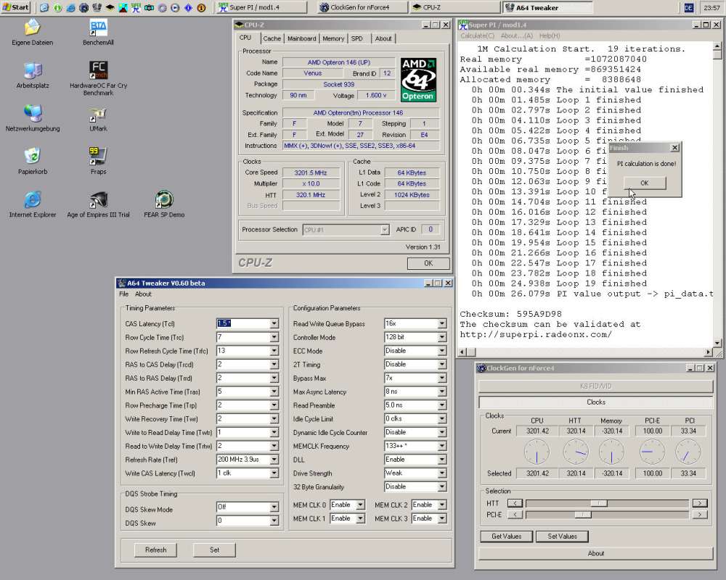Click the orange info icon in quick launch
Image resolution: width=726 pixels, height=580 pixels.
pyautogui.click(x=201, y=8)
